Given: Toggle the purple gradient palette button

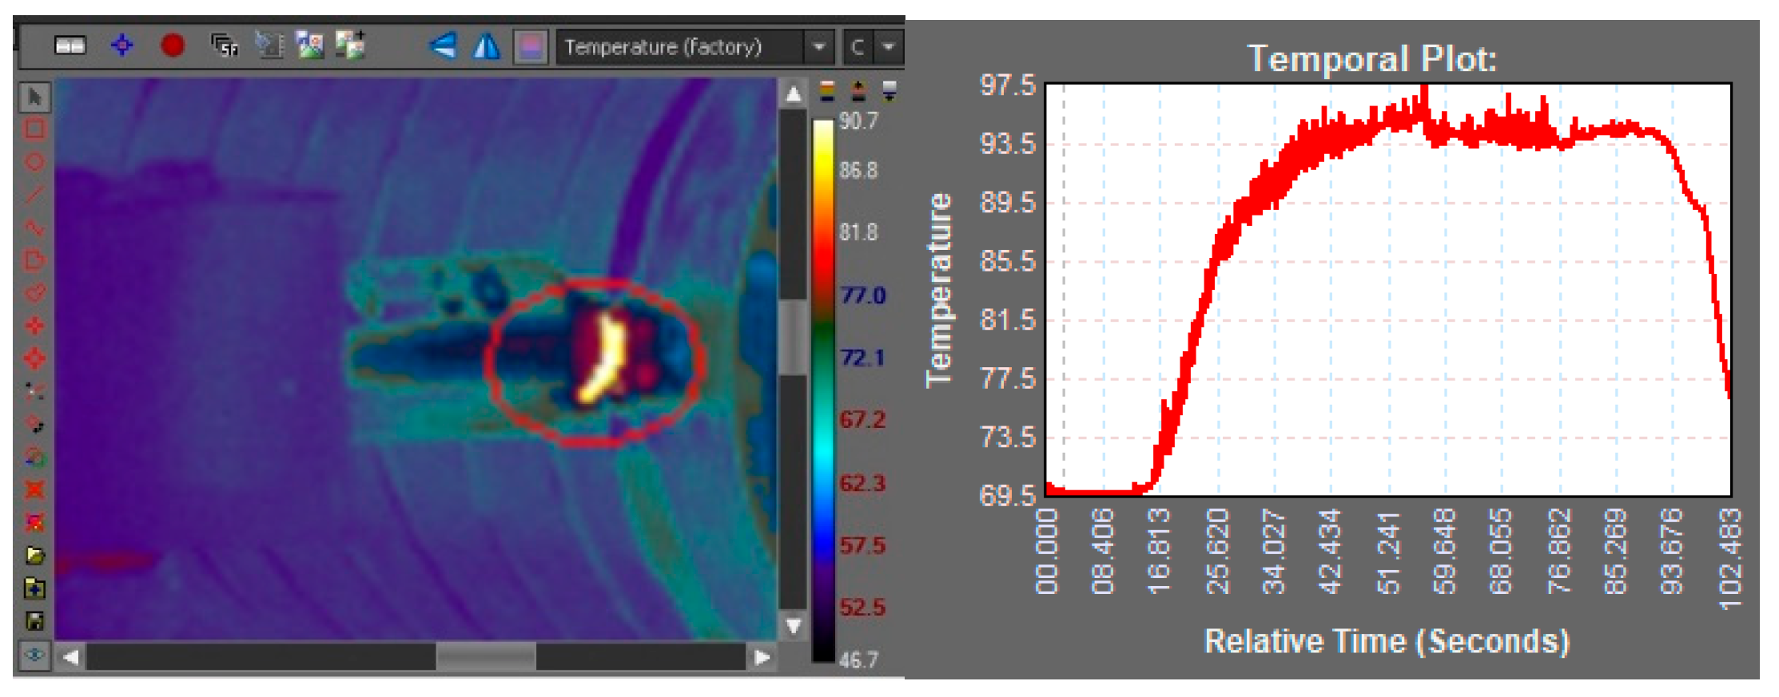Looking at the screenshot, I should (x=530, y=46).
